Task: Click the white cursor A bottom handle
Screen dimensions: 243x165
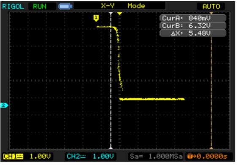Action: [111, 148]
